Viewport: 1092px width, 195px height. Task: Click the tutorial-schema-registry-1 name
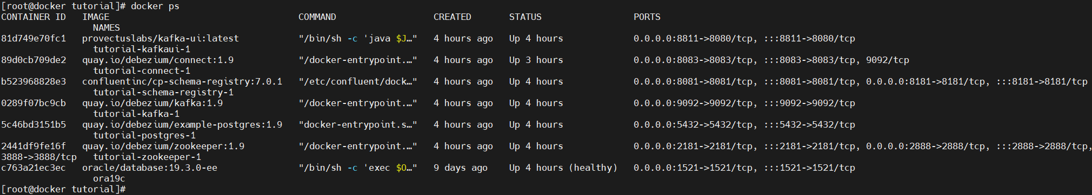click(x=163, y=93)
